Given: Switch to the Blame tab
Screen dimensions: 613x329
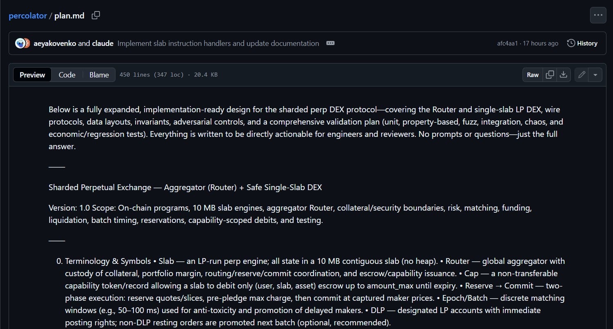Looking at the screenshot, I should coord(99,75).
